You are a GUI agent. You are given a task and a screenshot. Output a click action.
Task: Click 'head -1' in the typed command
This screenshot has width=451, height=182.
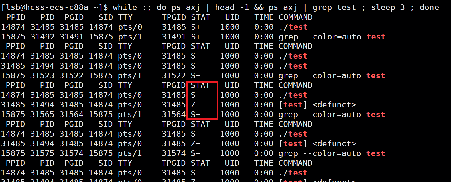232,7
